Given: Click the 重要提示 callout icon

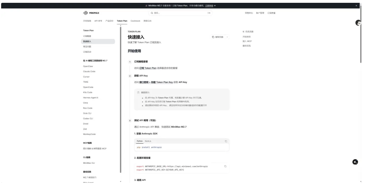Looking at the screenshot, I should (138, 92).
